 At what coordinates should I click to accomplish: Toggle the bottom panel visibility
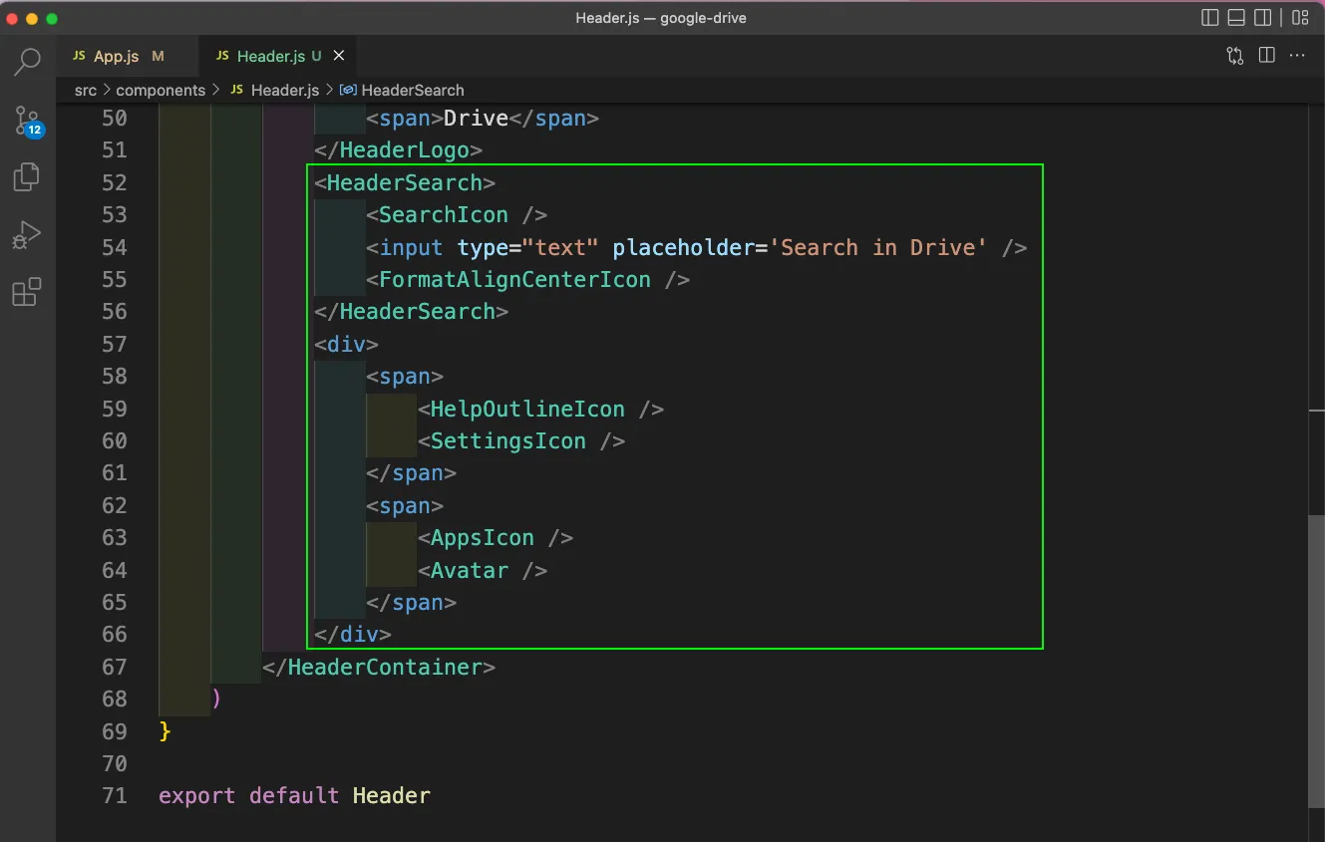click(x=1236, y=18)
